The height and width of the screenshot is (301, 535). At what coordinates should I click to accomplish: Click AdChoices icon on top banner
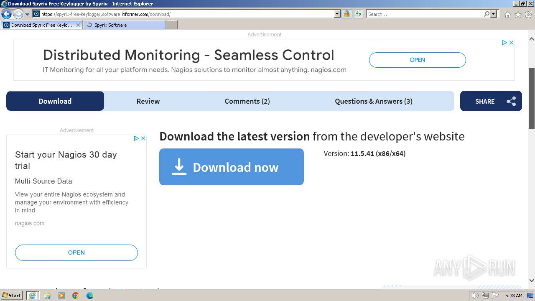click(x=504, y=43)
